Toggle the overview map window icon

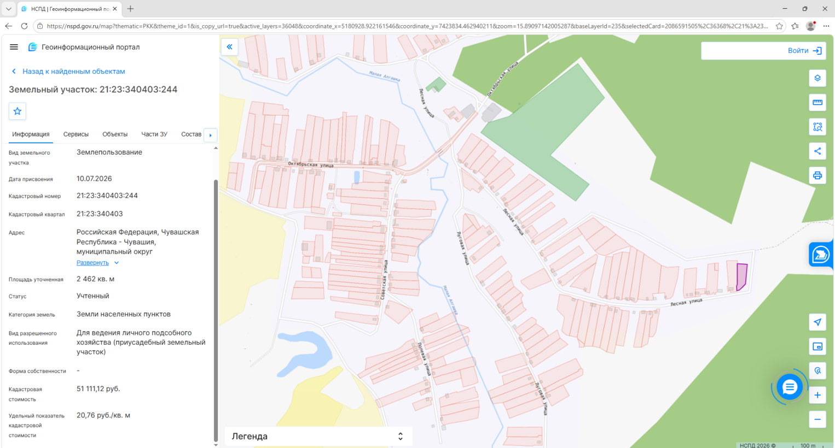[817, 346]
